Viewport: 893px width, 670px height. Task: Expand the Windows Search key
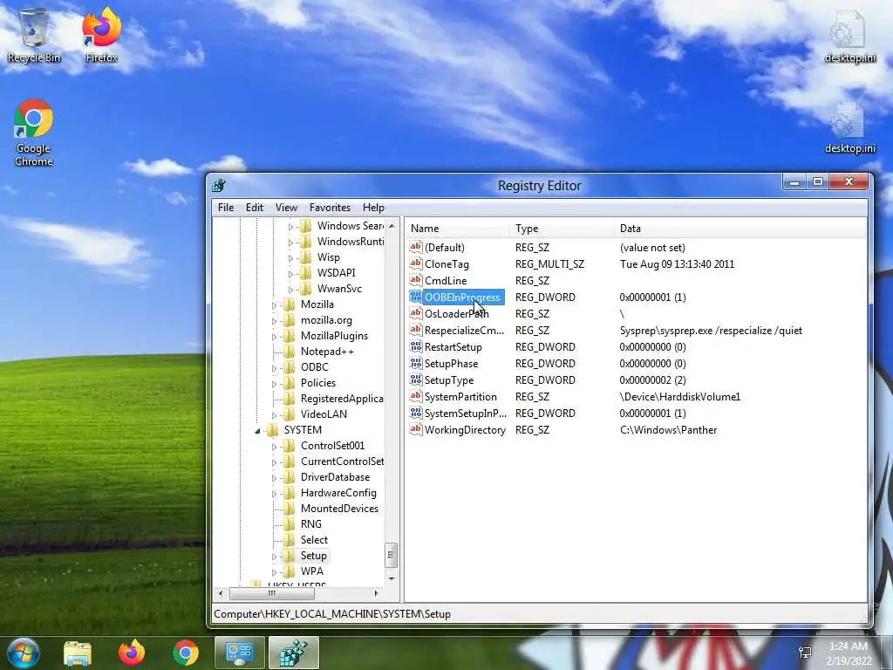[290, 226]
